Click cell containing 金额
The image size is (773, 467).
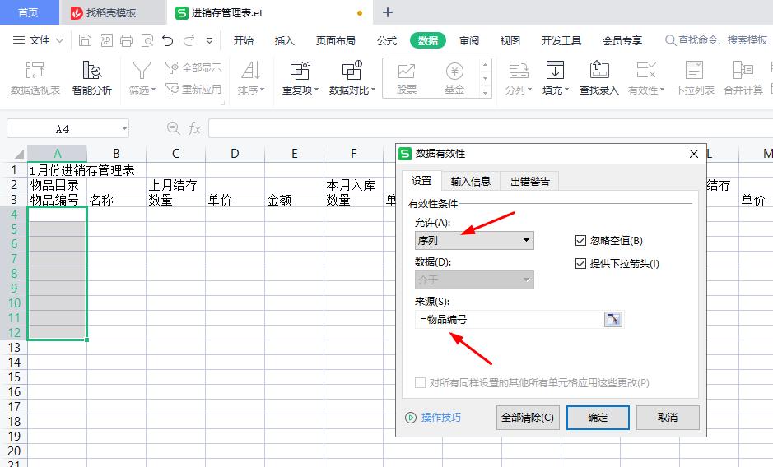[x=295, y=200]
